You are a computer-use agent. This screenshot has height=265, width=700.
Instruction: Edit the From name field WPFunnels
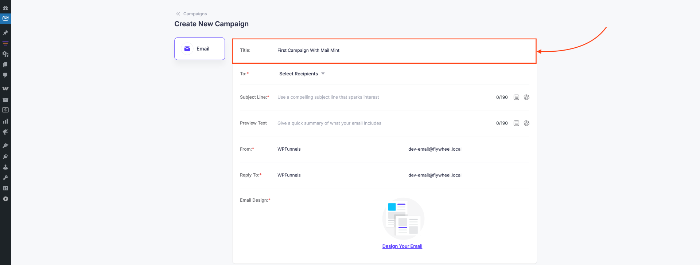(337, 149)
